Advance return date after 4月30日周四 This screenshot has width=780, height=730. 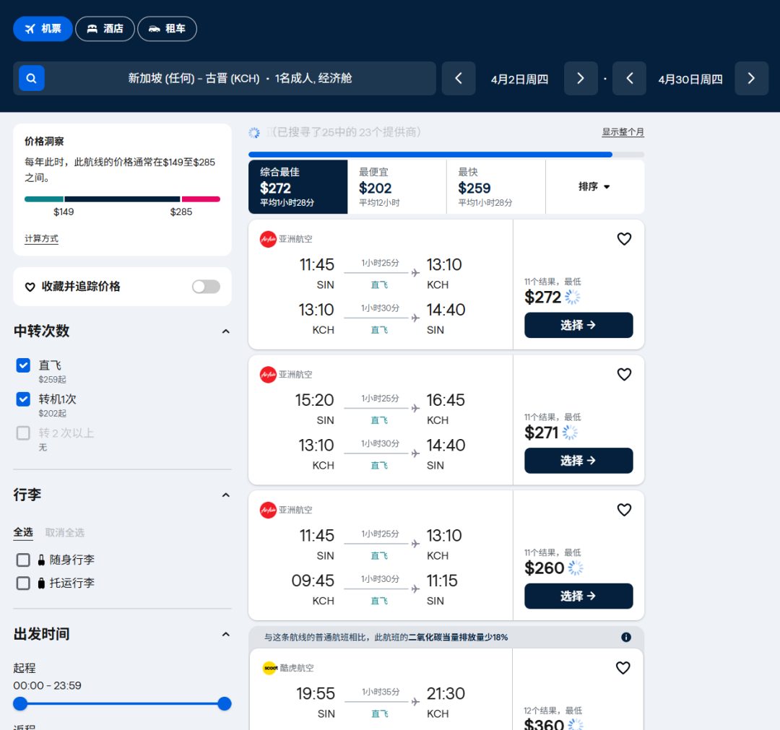[751, 79]
